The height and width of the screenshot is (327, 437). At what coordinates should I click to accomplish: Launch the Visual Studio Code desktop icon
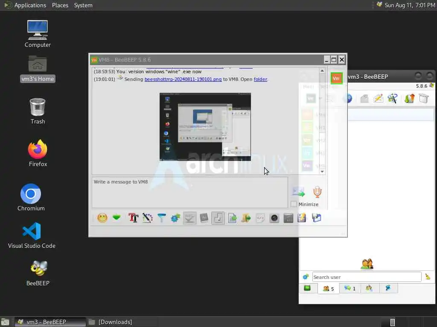(32, 235)
